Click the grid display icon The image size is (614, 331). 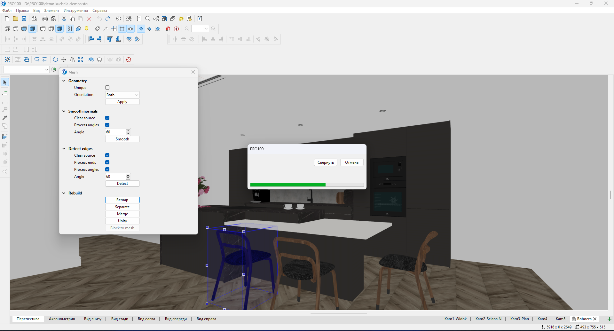coord(122,29)
